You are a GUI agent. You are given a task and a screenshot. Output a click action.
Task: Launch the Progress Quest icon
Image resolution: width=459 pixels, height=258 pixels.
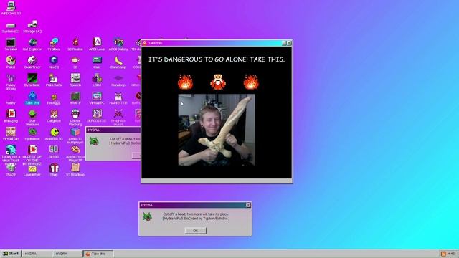coord(118,118)
